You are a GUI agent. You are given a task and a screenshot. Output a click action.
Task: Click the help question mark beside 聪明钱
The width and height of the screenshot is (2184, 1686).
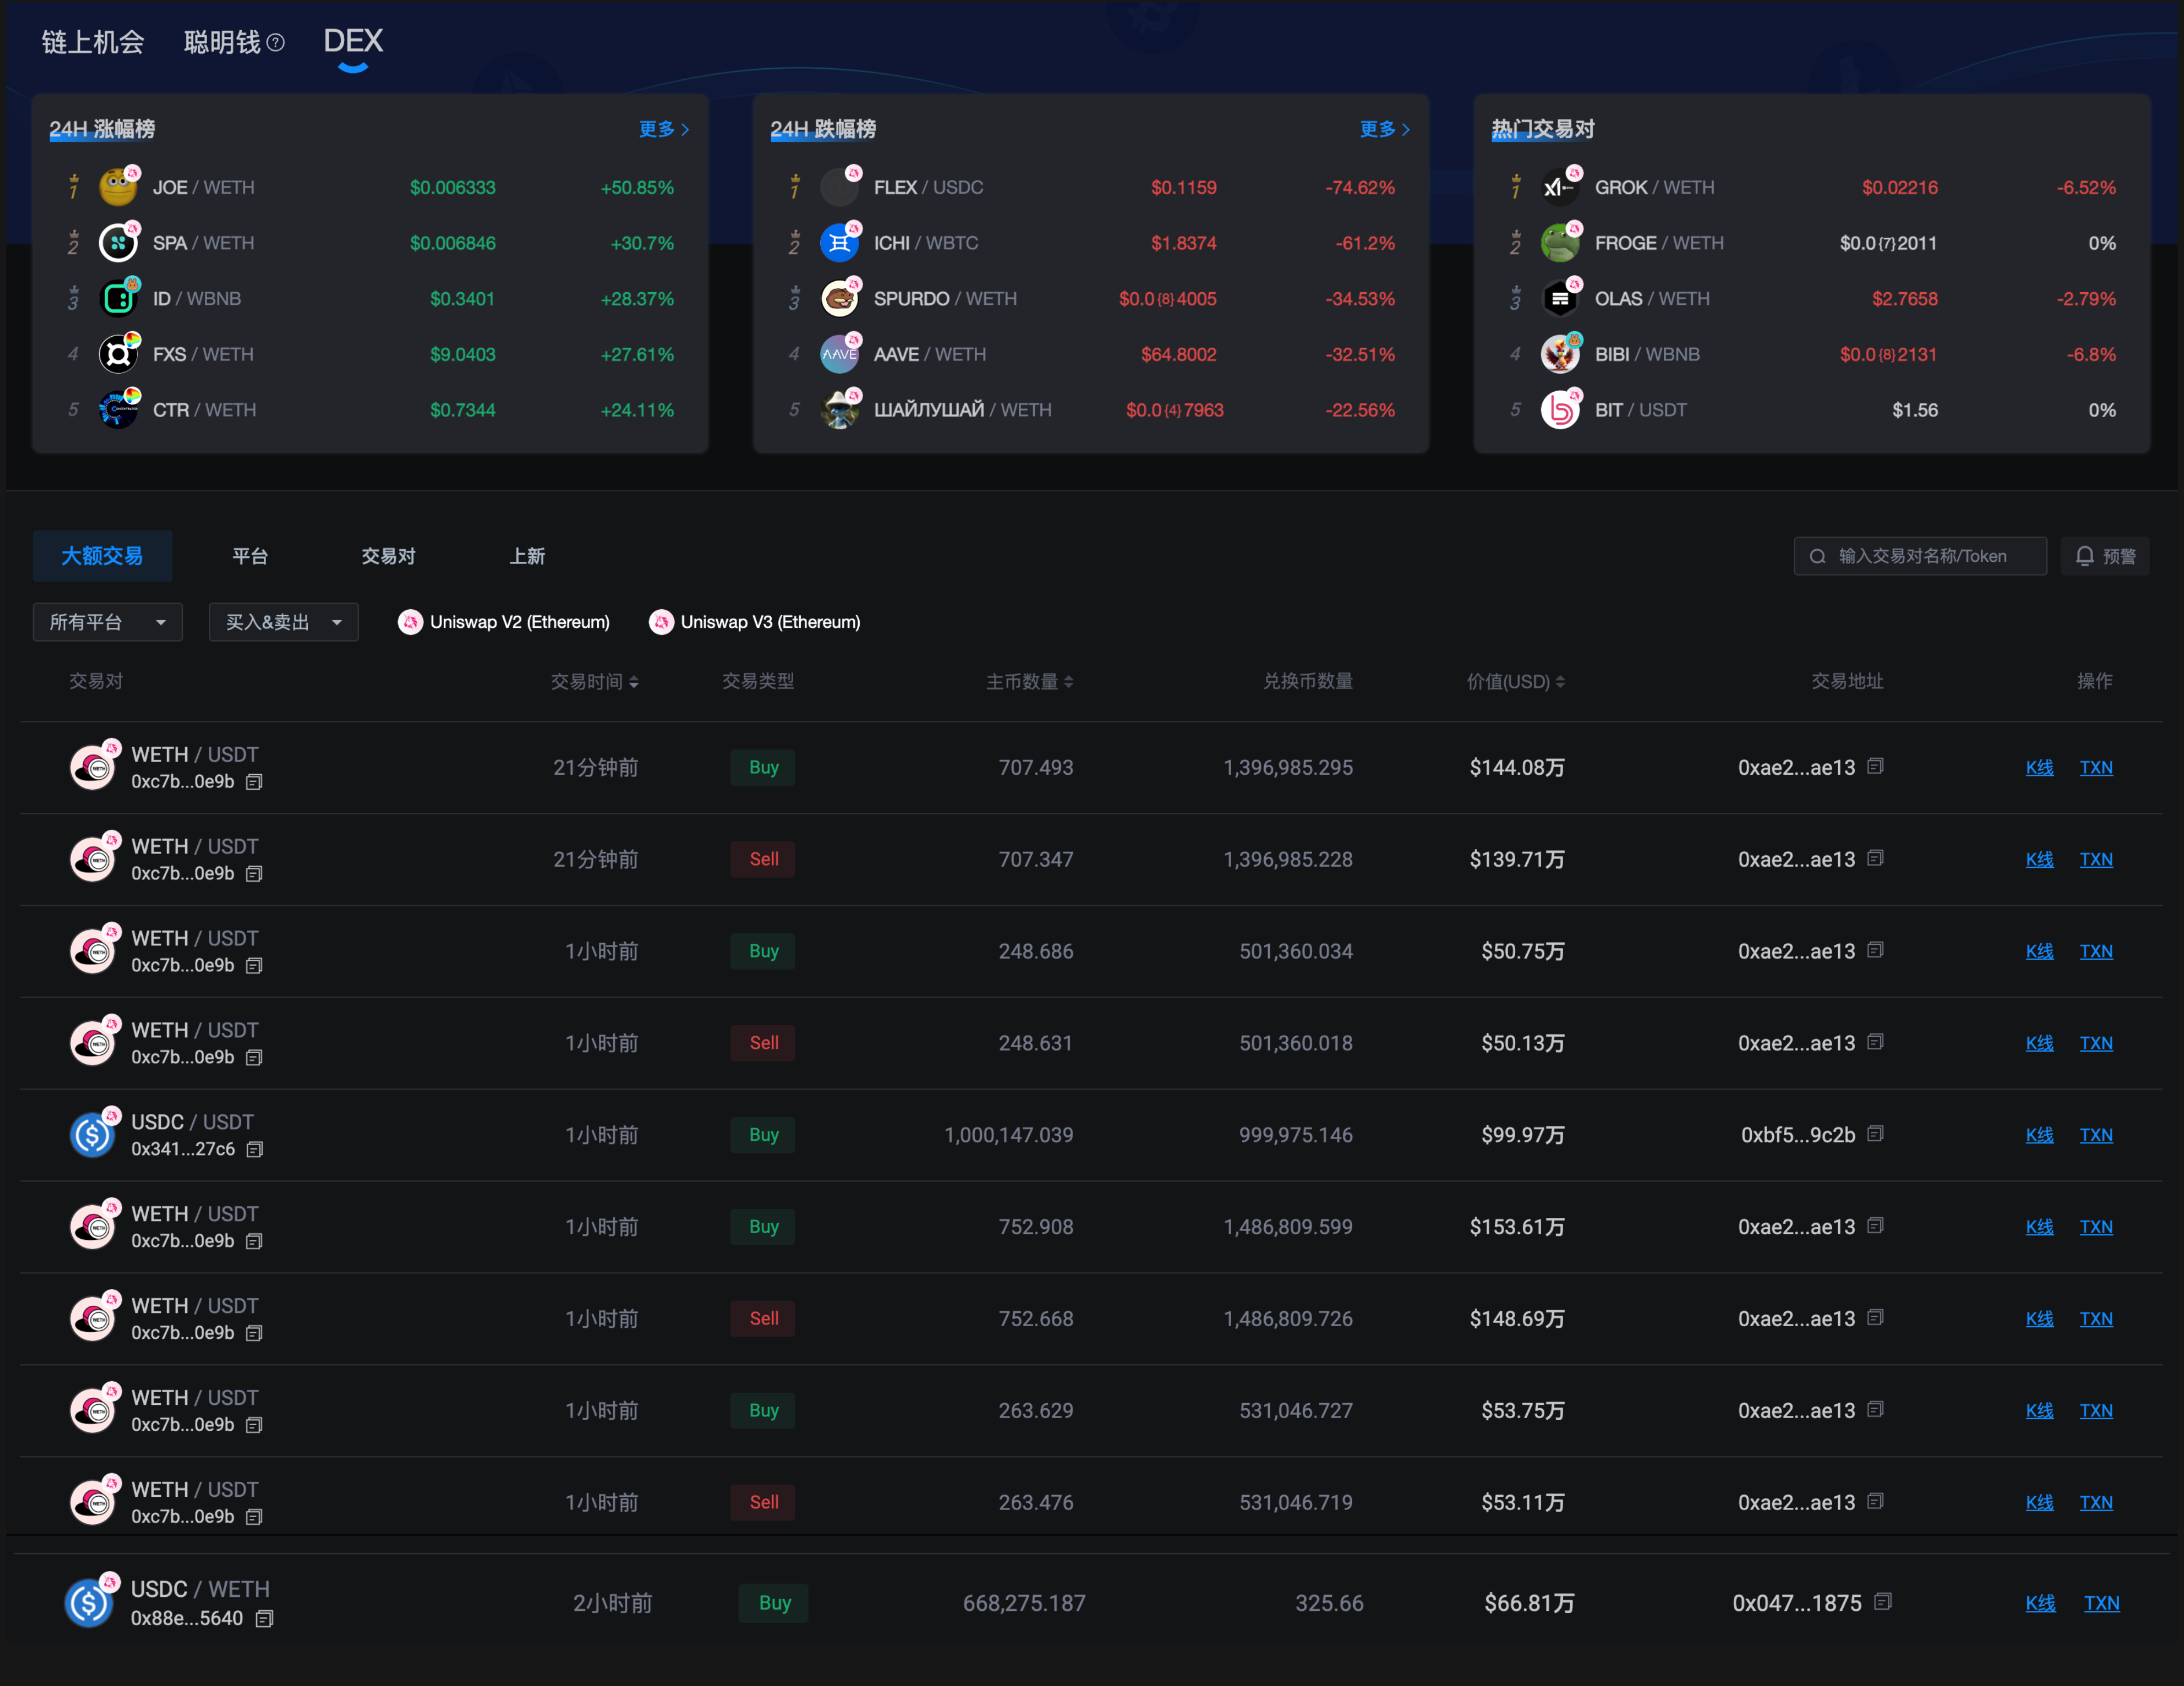[276, 42]
